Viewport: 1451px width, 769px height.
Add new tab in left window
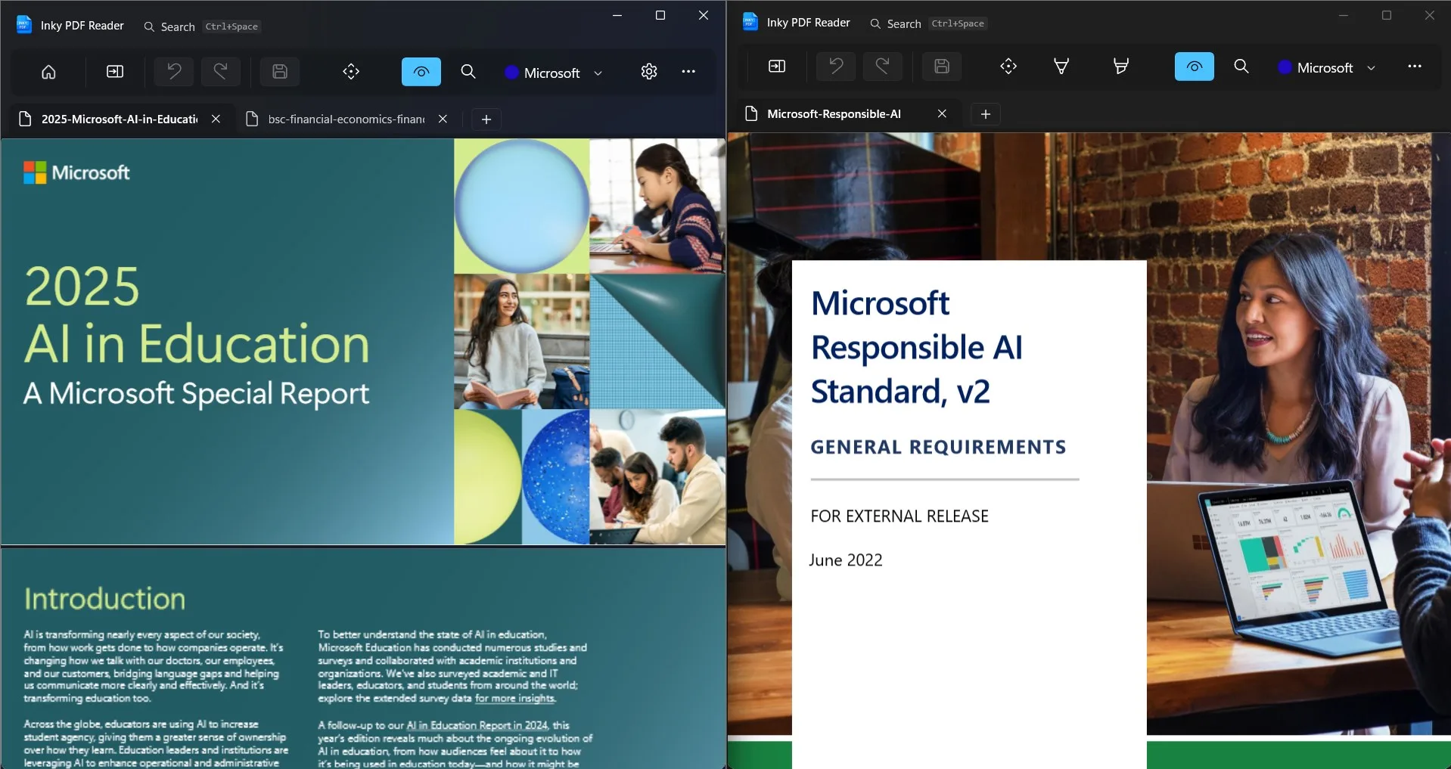tap(486, 119)
